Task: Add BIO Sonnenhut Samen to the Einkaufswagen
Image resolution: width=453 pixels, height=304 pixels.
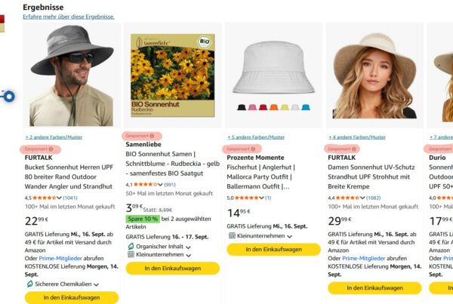Action: pos(173,269)
